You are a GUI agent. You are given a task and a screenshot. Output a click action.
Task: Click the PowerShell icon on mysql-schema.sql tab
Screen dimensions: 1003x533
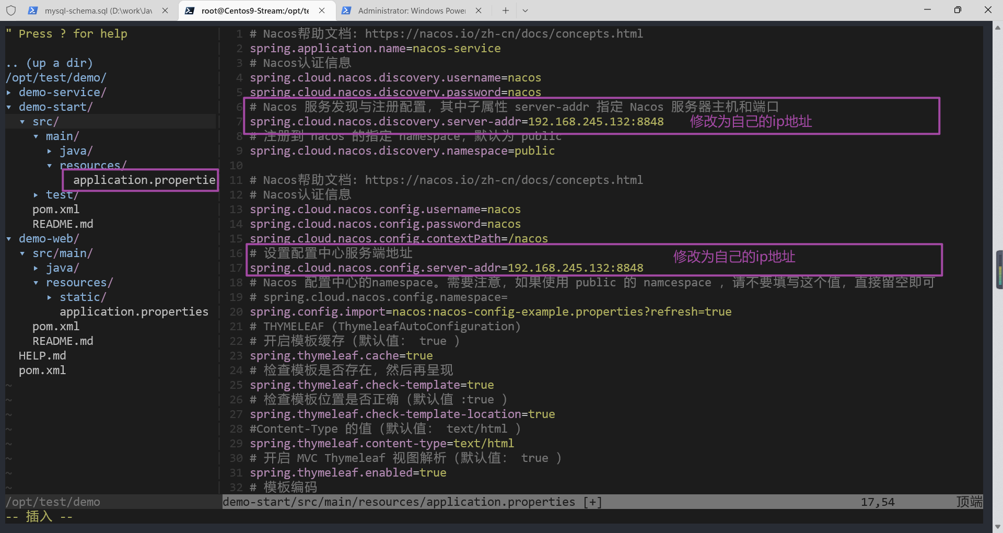(x=32, y=10)
